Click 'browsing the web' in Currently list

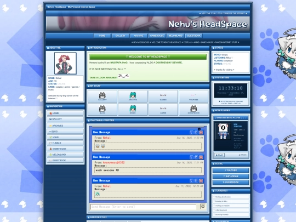(231, 214)
